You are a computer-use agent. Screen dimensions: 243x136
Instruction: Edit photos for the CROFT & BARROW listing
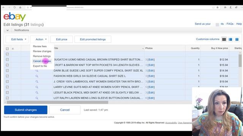[x=151, y=65]
